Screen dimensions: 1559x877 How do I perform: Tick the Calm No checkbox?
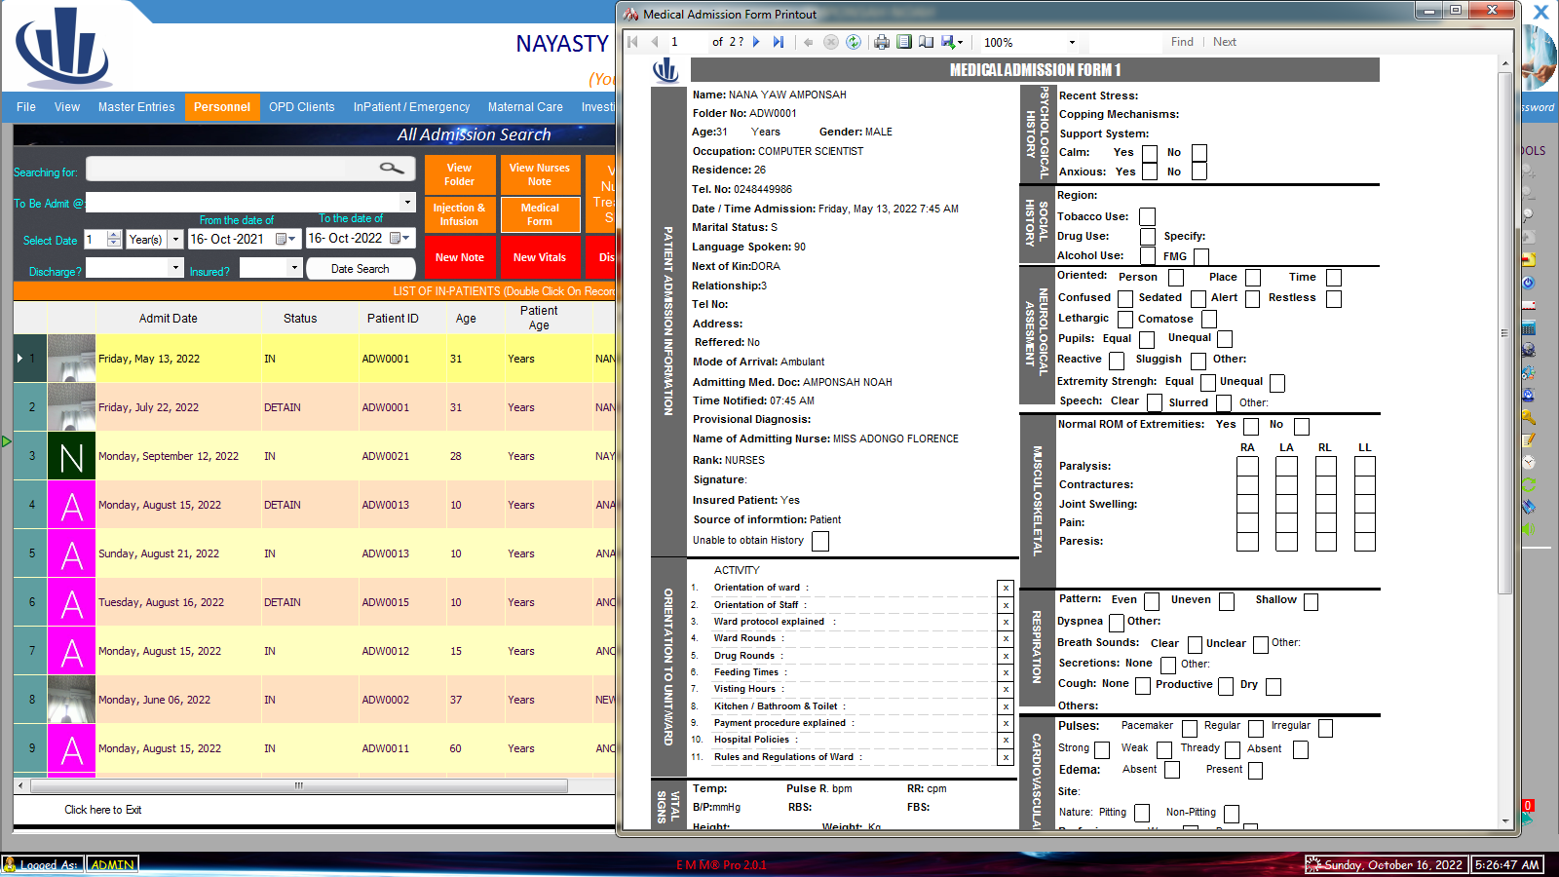click(1199, 153)
